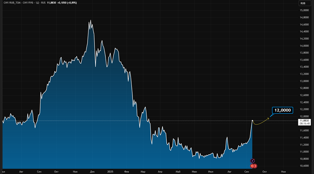314x174 pixels.
Task: Click the 15,0000 price axis label
Action: tap(304, 10)
